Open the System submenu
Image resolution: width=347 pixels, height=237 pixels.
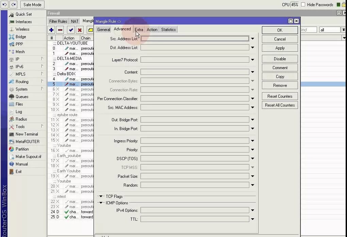(x=21, y=89)
